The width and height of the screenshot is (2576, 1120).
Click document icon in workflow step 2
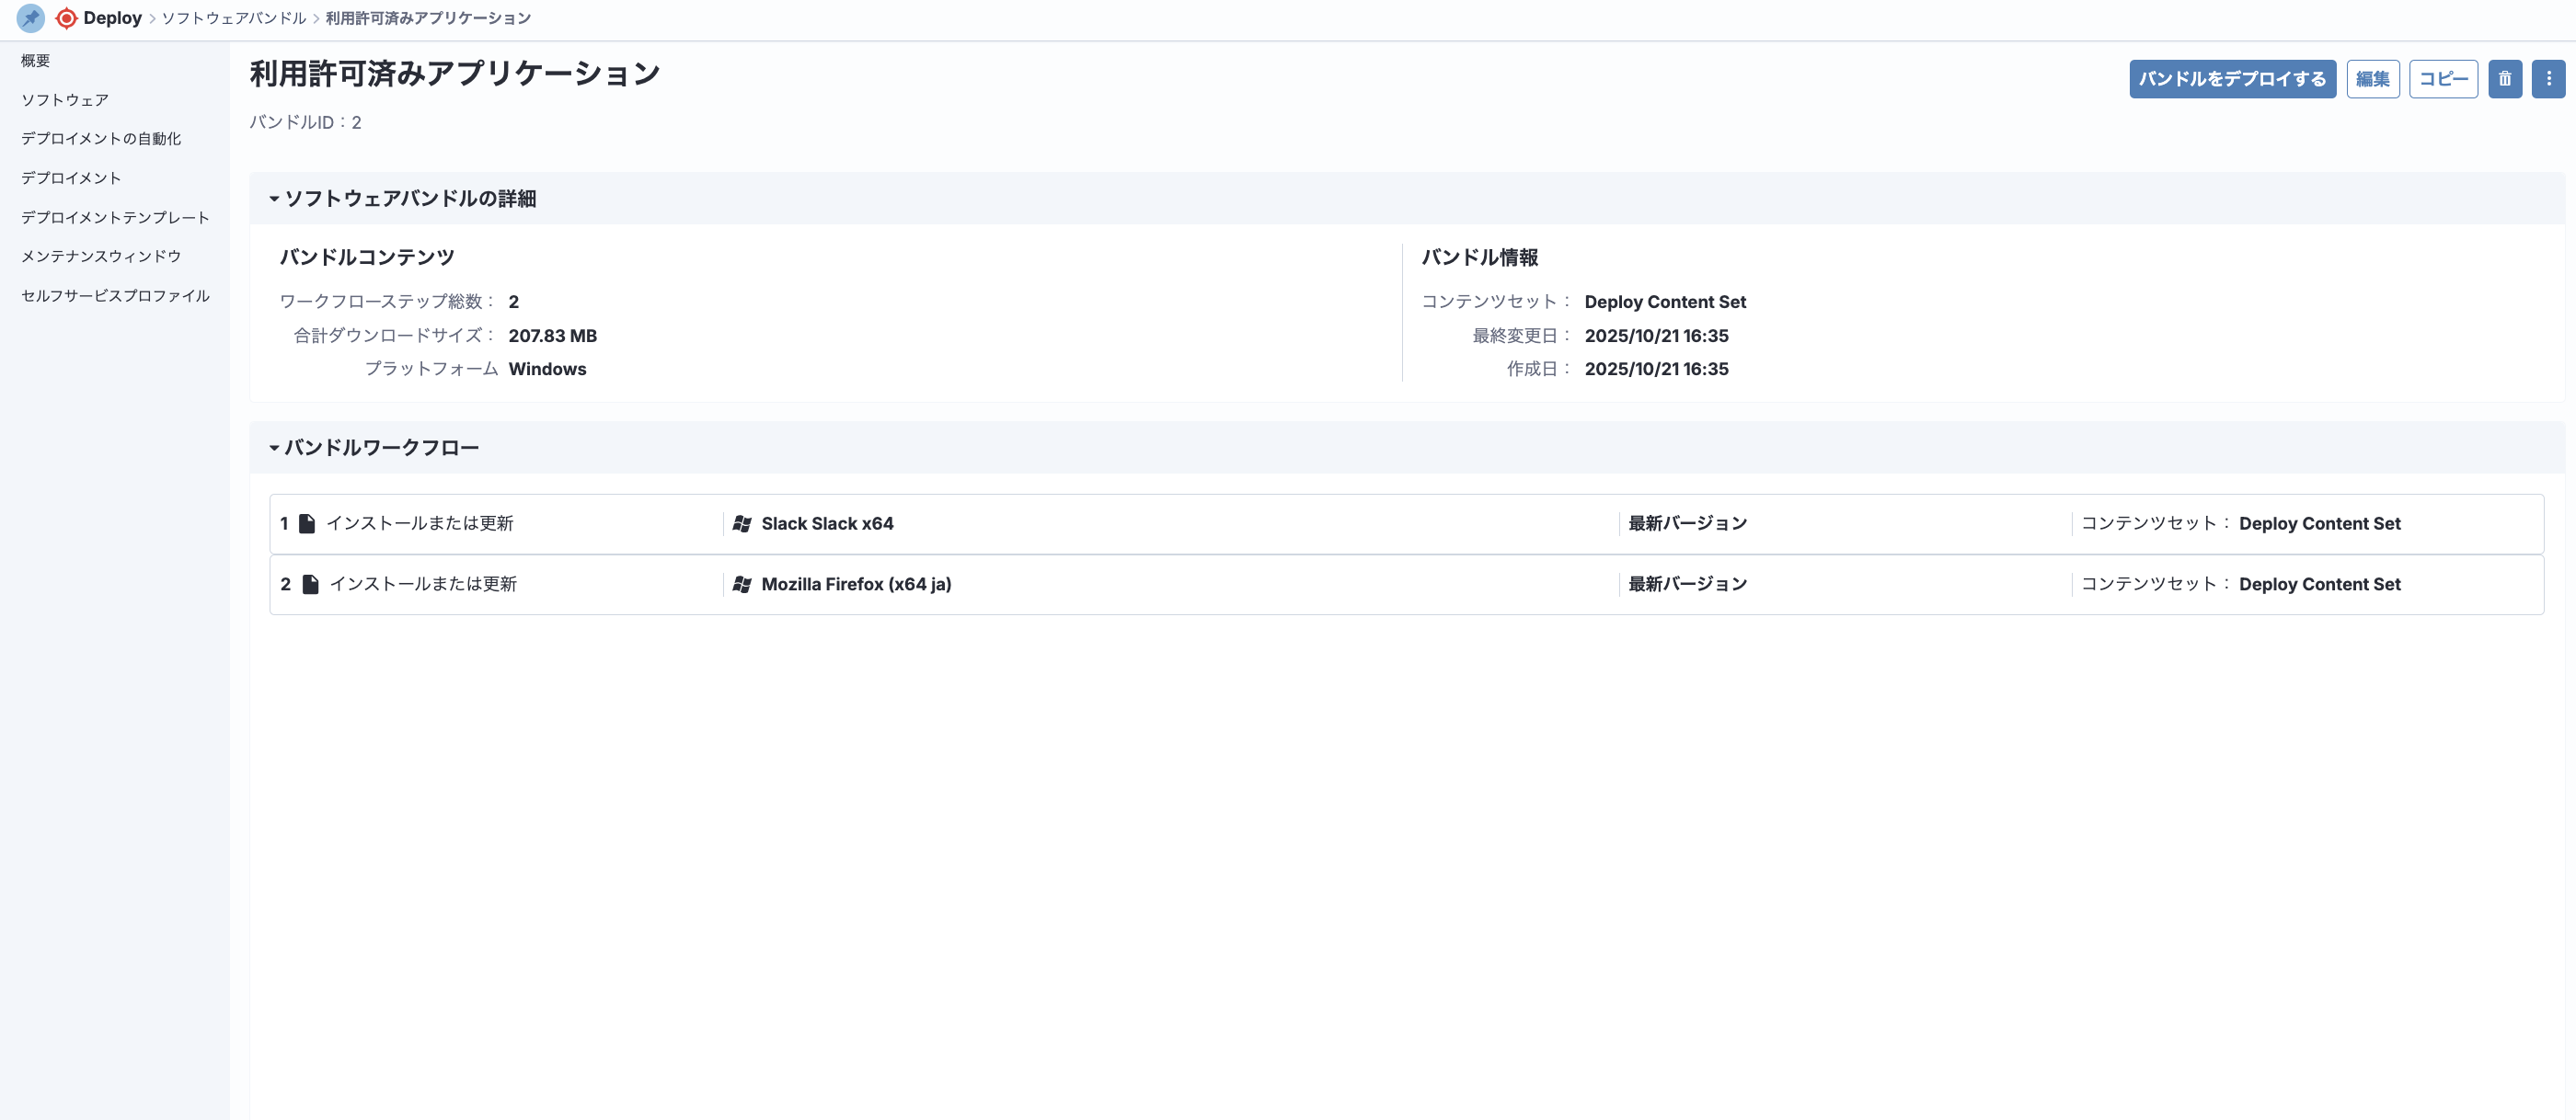point(310,585)
